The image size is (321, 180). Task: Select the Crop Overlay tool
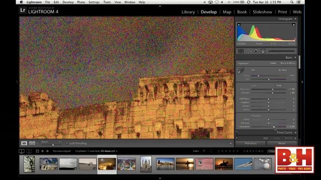pyautogui.click(x=241, y=51)
